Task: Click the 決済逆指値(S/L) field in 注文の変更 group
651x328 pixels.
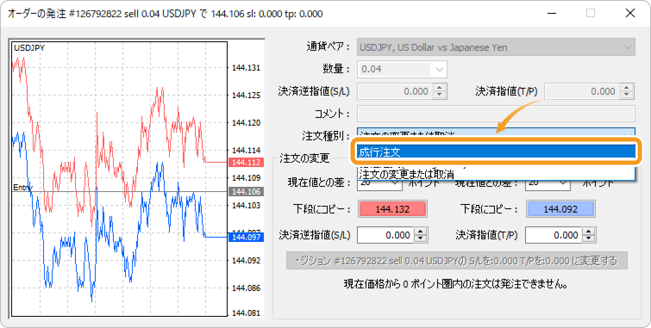Action: [x=385, y=235]
